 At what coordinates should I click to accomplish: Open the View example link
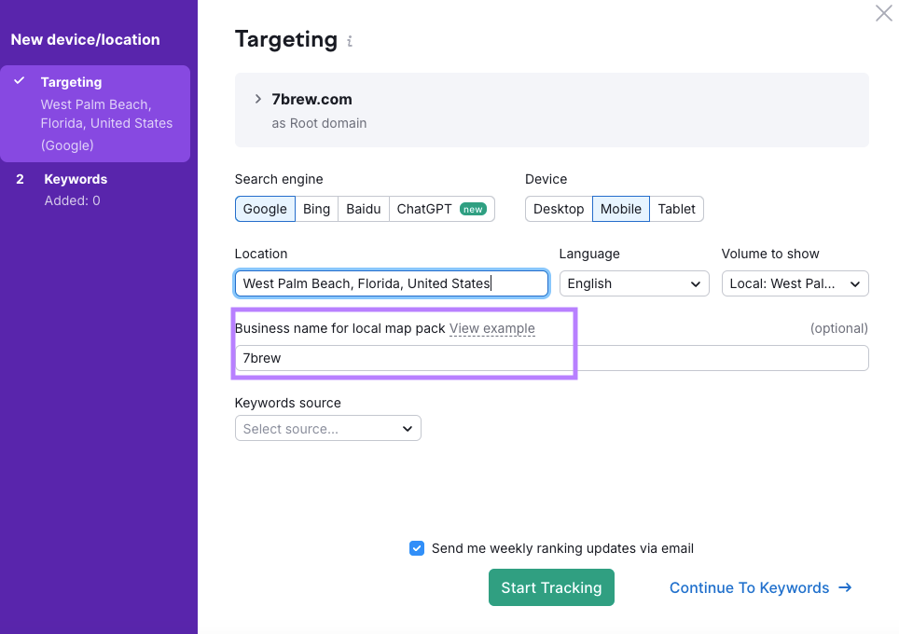[491, 328]
